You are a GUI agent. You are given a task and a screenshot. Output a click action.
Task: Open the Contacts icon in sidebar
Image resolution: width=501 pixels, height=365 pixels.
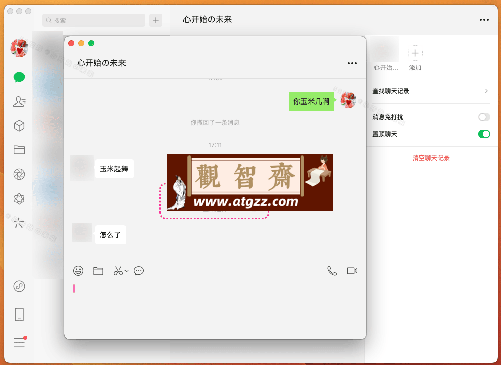[19, 101]
